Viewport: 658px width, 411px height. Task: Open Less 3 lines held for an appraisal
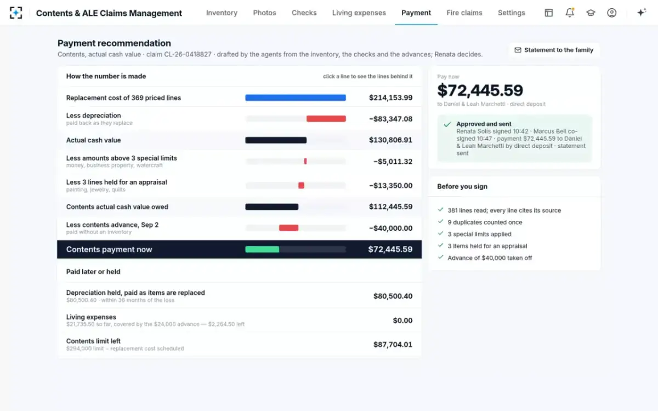[240, 186]
